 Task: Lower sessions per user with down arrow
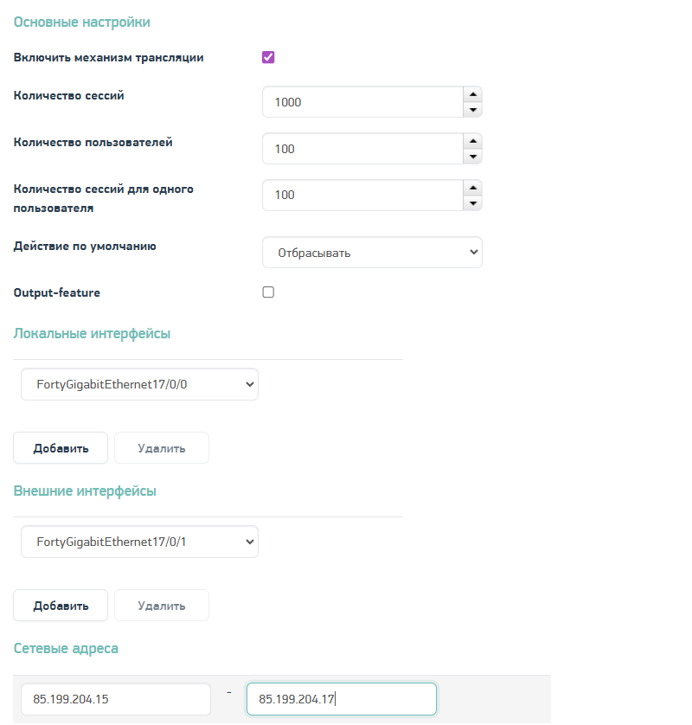coord(472,203)
